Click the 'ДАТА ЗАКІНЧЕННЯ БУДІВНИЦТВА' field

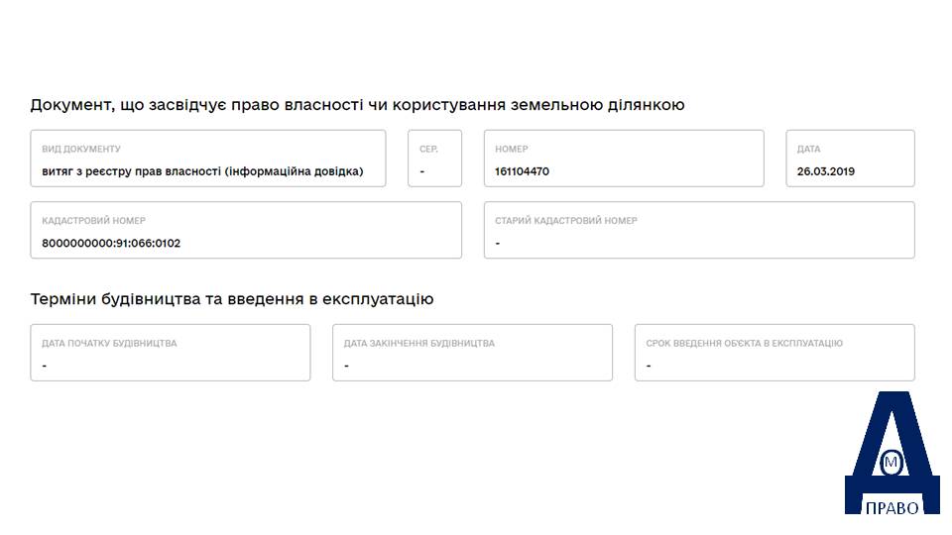(472, 353)
